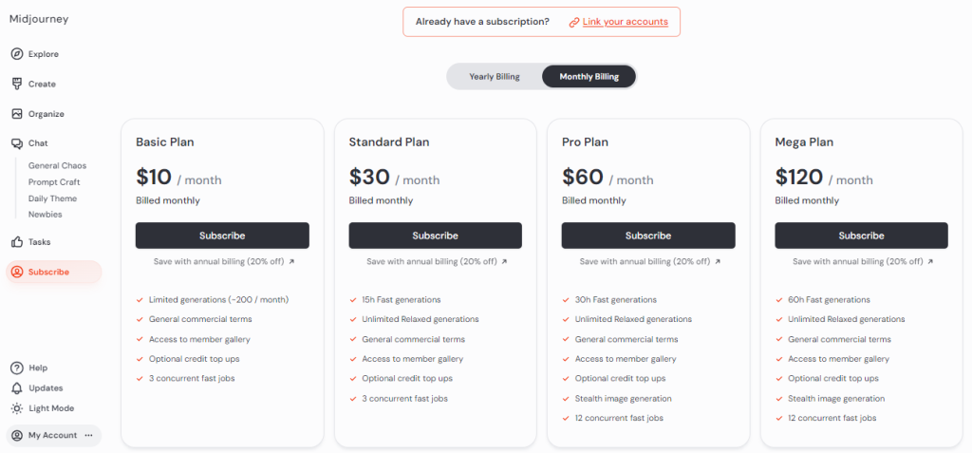
Task: Click the Tasks thumbs-up icon
Action: [17, 242]
